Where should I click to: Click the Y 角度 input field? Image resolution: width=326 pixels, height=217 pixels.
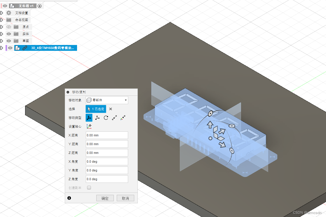(107, 170)
